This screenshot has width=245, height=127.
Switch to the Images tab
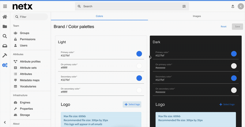[197, 16]
